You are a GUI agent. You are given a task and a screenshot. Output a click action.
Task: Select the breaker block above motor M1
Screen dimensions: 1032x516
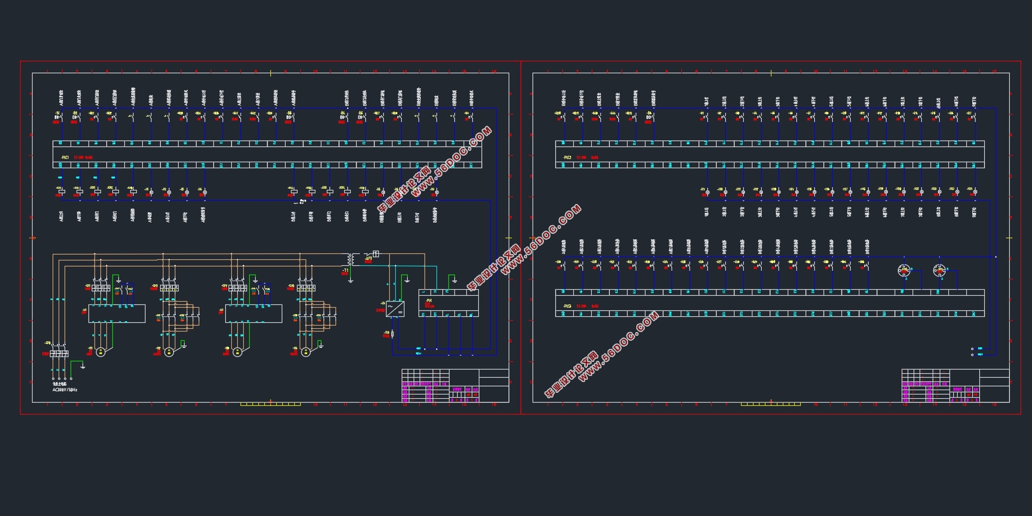pyautogui.click(x=101, y=288)
